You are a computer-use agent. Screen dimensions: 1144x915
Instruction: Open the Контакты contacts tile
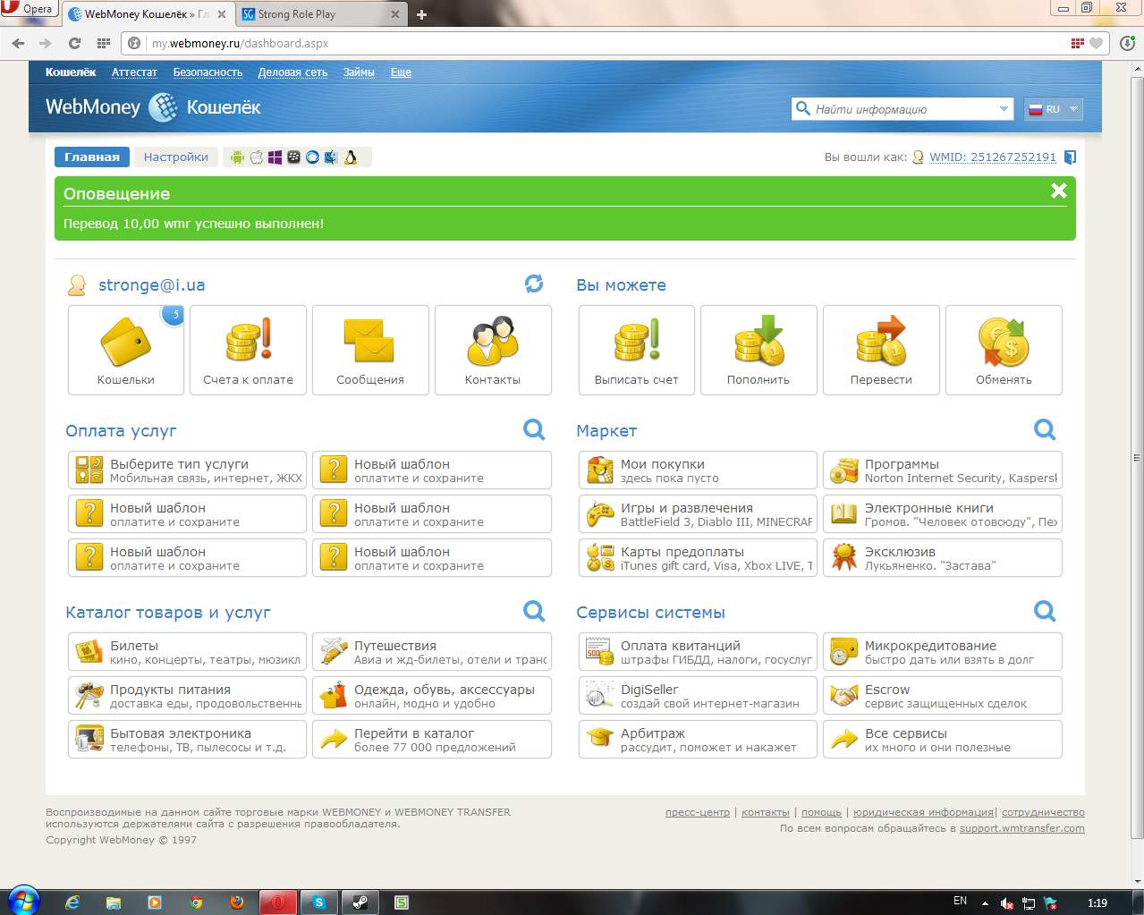pos(493,350)
